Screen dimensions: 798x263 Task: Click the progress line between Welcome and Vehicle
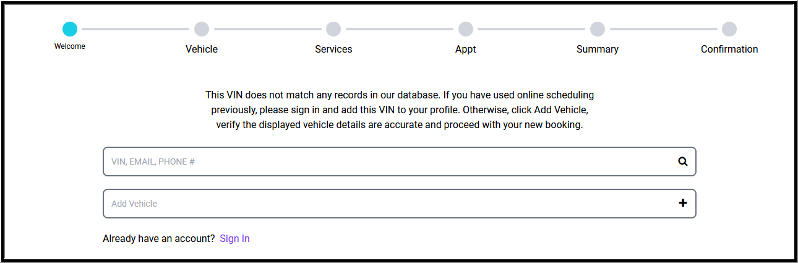135,29
